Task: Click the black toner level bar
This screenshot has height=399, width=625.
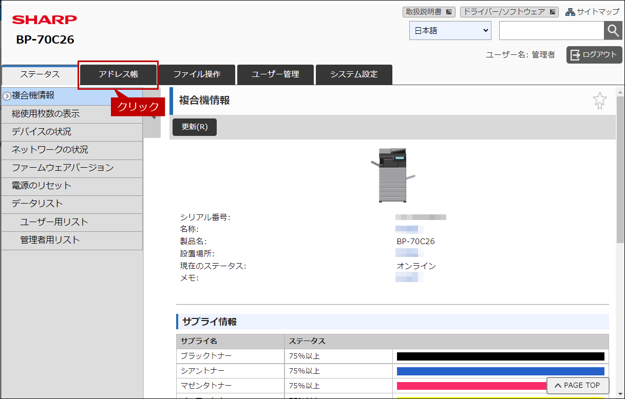Action: (x=500, y=356)
